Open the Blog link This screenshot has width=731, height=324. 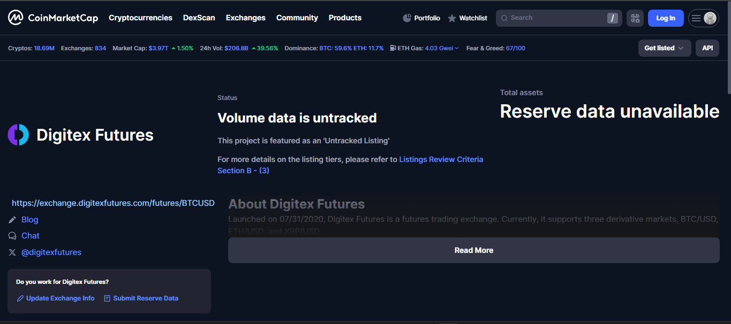tap(30, 220)
